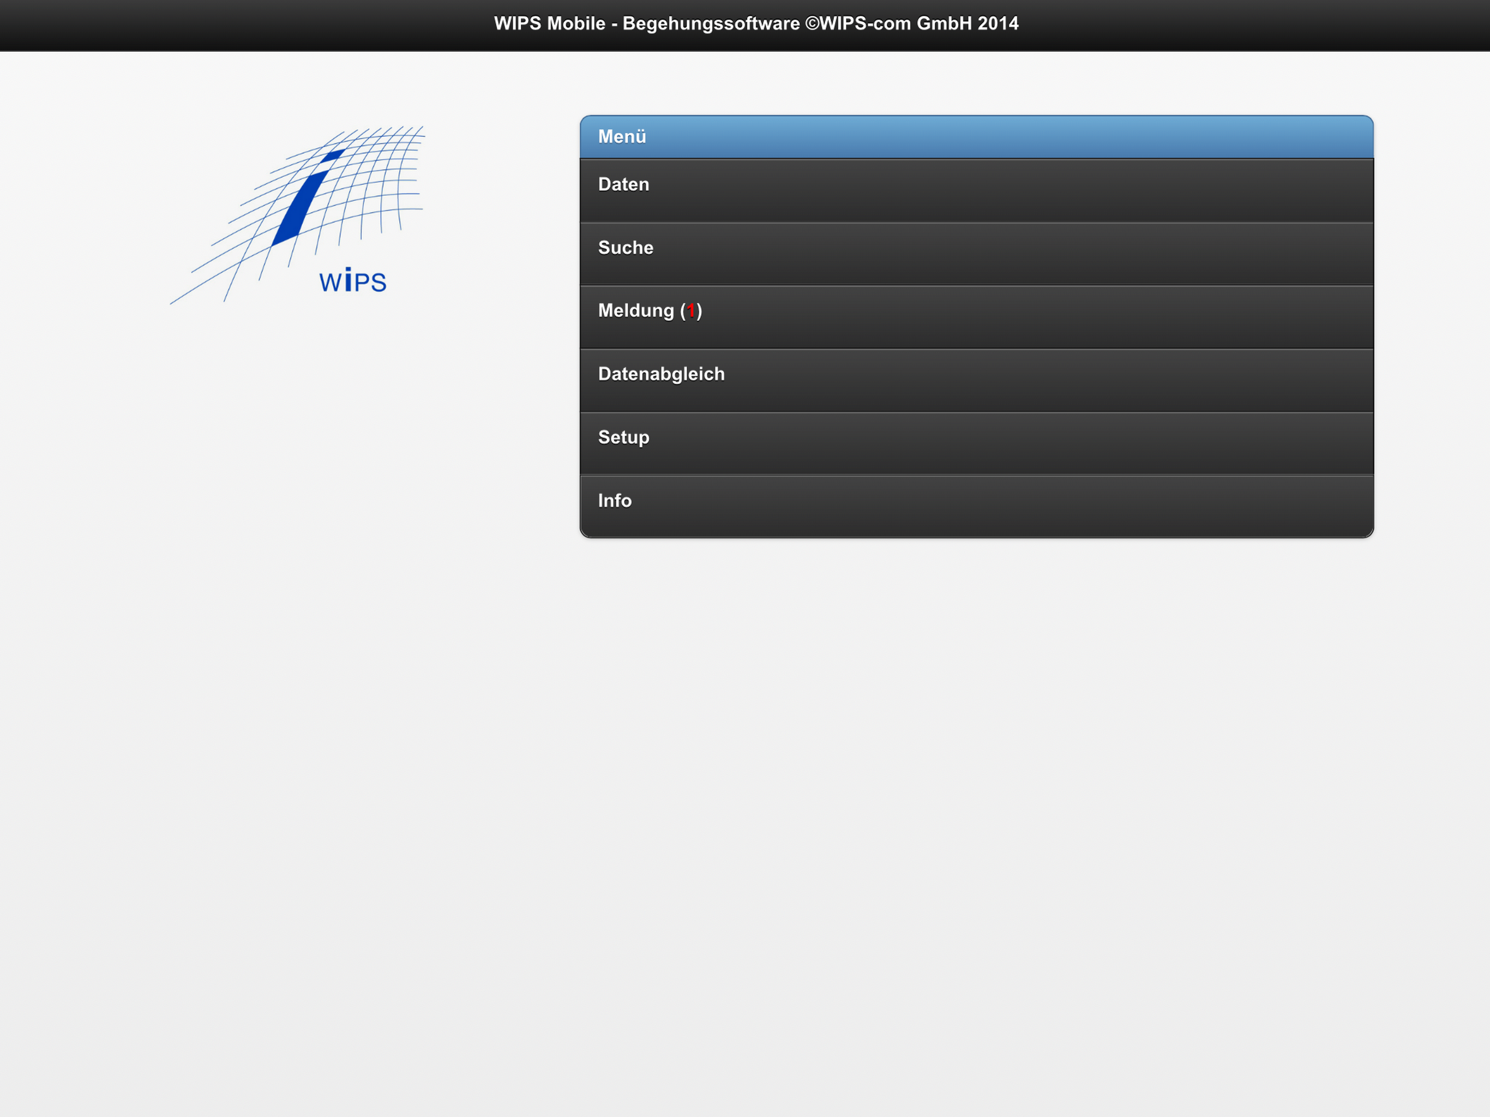This screenshot has width=1490, height=1117.
Task: Click the WIPS Mobile title text
Action: point(756,23)
